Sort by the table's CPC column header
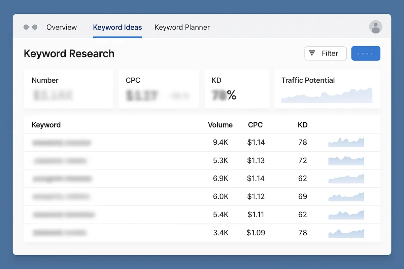The image size is (404, 269). [x=255, y=125]
